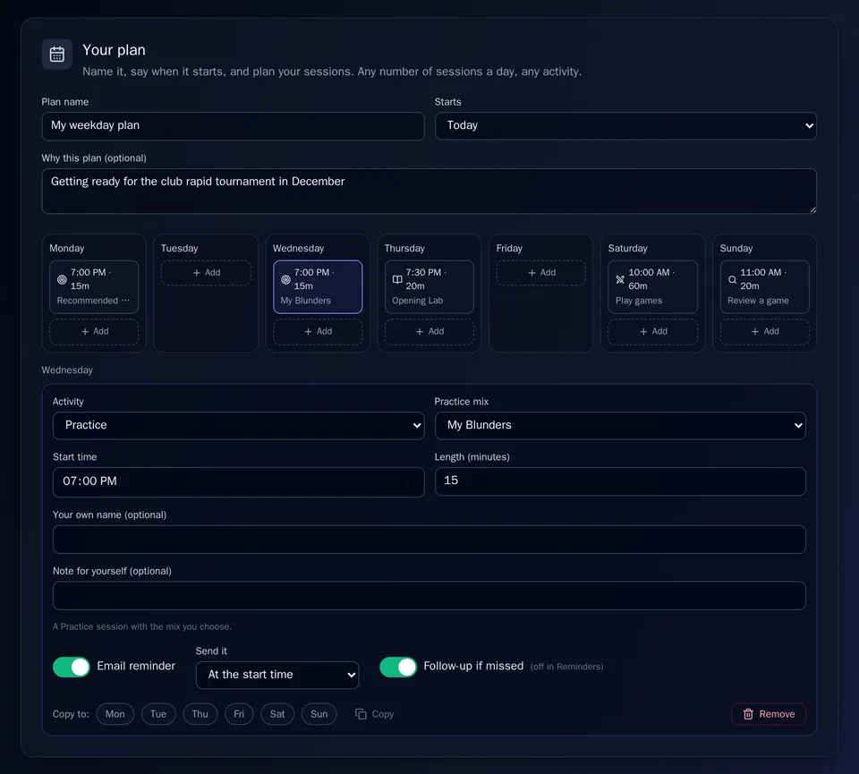859x774 pixels.
Task: Click the Start time field
Action: pyautogui.click(x=238, y=481)
